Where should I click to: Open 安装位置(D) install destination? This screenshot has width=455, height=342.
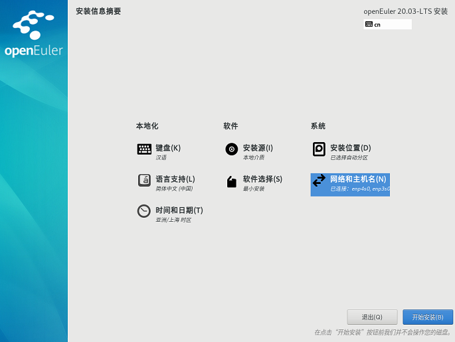pyautogui.click(x=350, y=148)
